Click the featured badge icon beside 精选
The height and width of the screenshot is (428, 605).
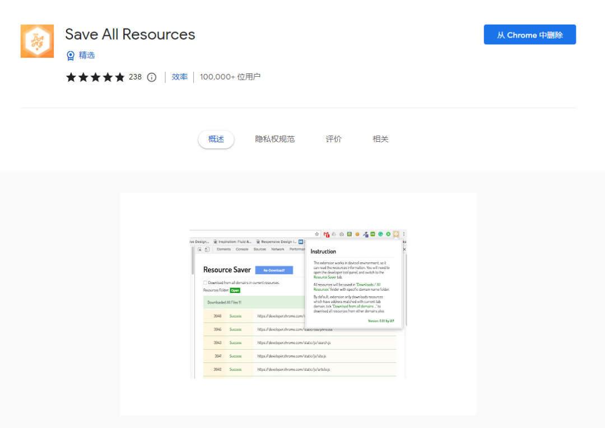pyautogui.click(x=71, y=55)
